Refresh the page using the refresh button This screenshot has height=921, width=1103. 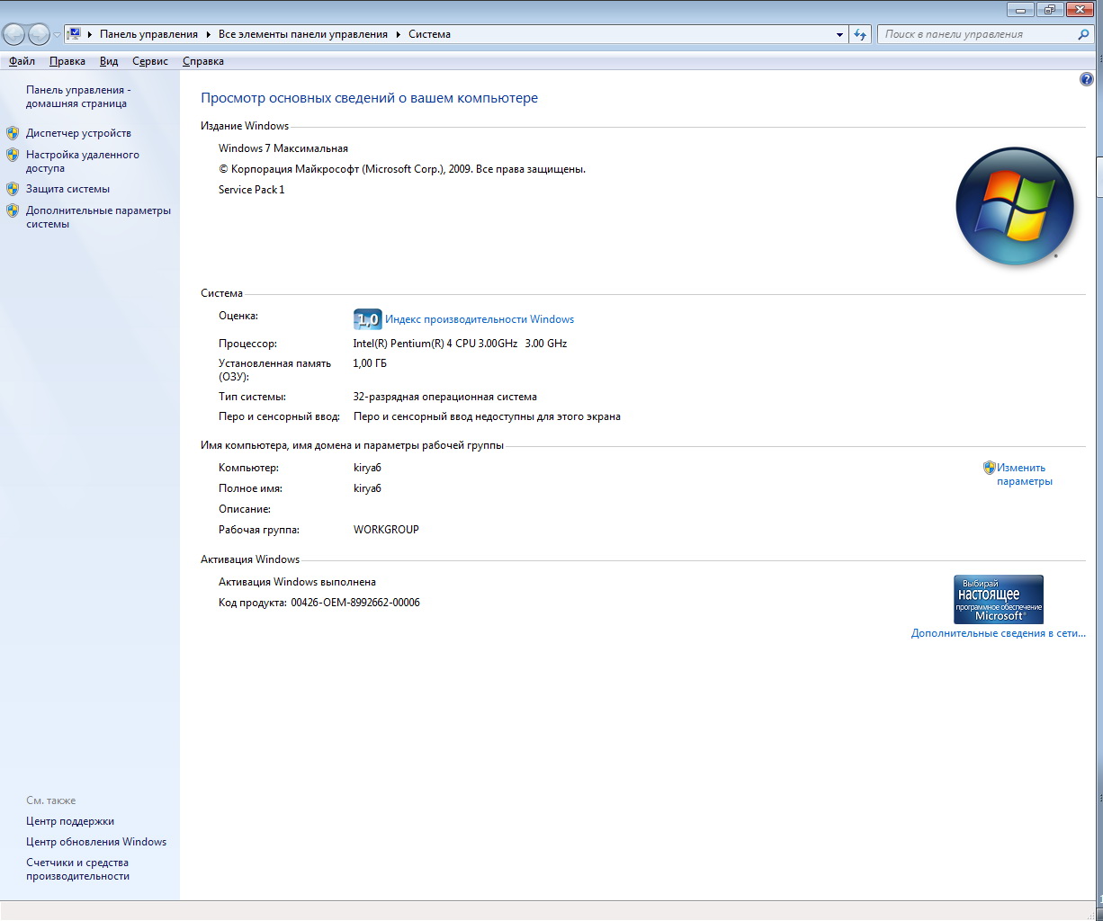pyautogui.click(x=860, y=34)
